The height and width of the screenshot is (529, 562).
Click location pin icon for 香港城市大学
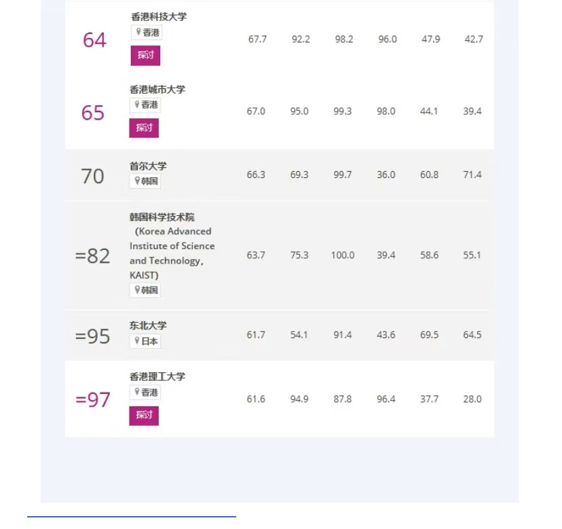point(137,105)
